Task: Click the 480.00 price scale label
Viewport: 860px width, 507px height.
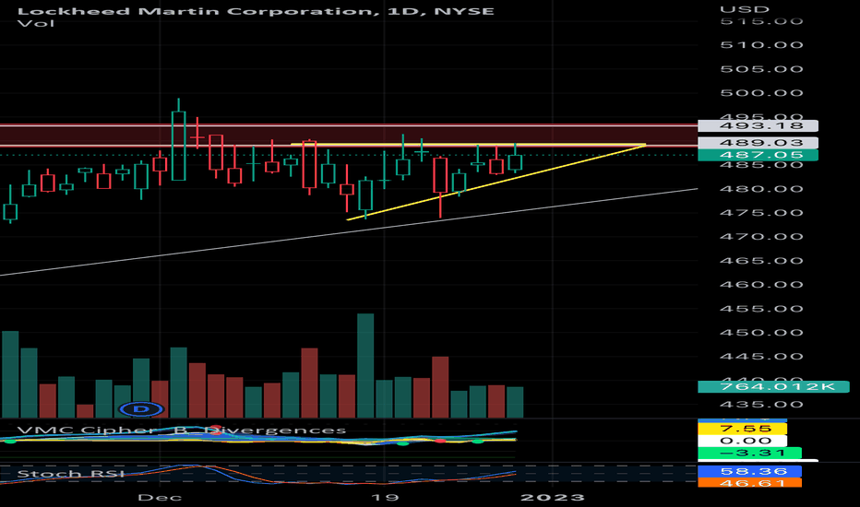Action: point(762,189)
